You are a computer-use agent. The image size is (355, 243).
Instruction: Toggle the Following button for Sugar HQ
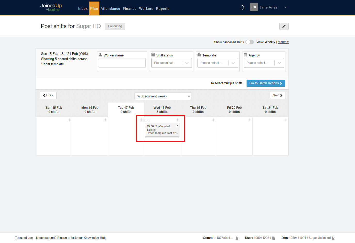coord(115,26)
